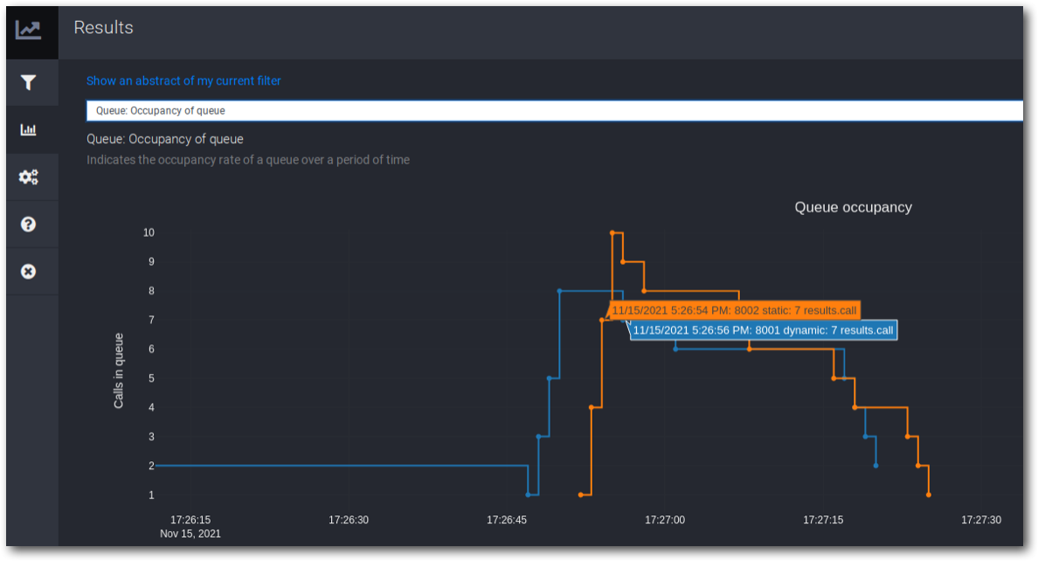This screenshot has width=1038, height=561.
Task: Click the 17:26:45 time axis label
Action: [507, 520]
